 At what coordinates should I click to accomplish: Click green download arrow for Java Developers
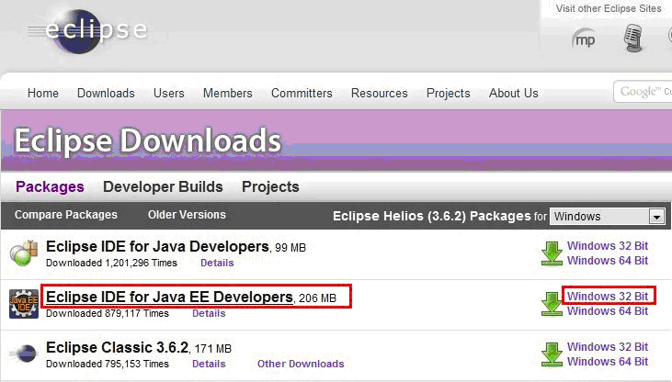pyautogui.click(x=552, y=253)
